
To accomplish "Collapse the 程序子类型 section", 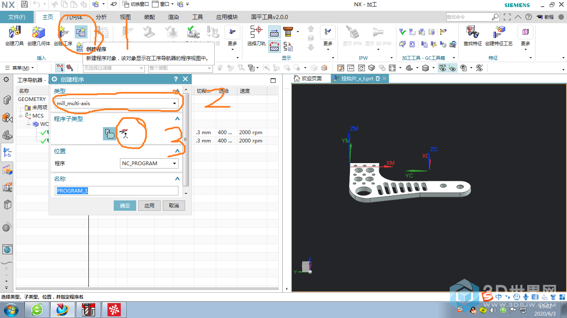I will point(177,119).
